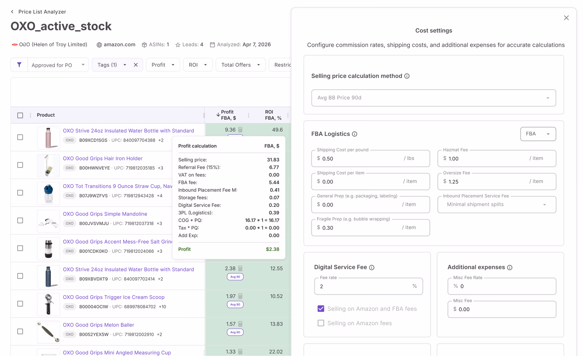This screenshot has height=356, width=583.
Task: Open calculator icon next to 1.57 profit
Action: pos(240,324)
